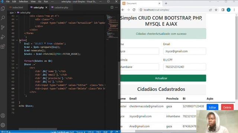Open the File menu in VS Code
Image resolution: width=238 pixels, height=133 pixels.
tap(8, 1)
